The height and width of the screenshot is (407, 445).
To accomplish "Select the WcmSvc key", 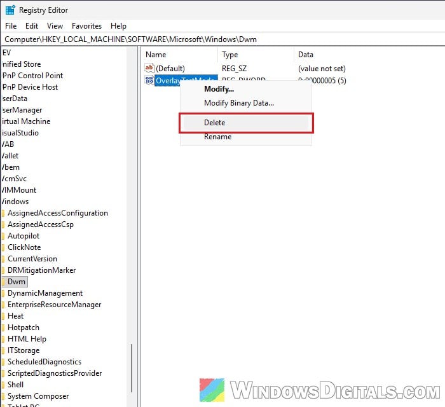I will point(14,179).
